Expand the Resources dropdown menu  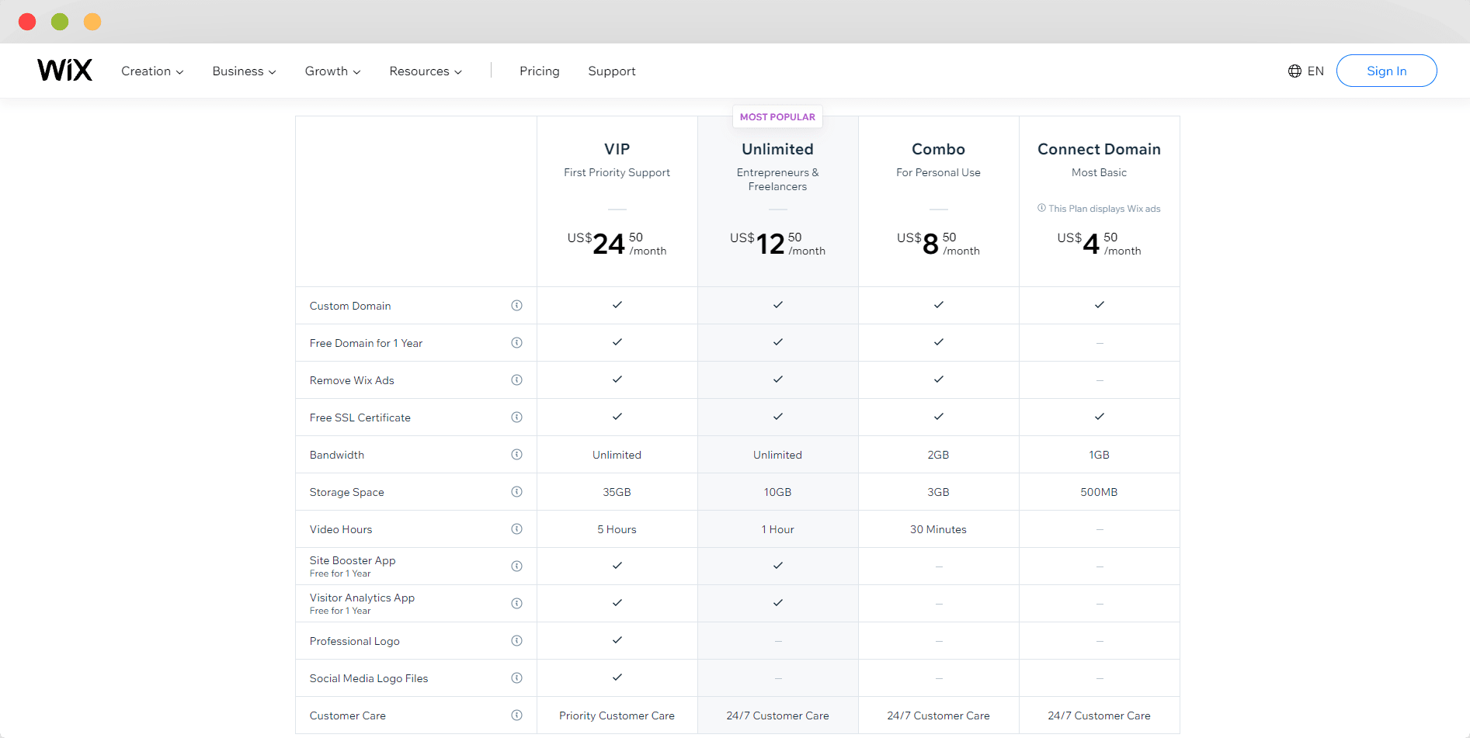pos(426,71)
